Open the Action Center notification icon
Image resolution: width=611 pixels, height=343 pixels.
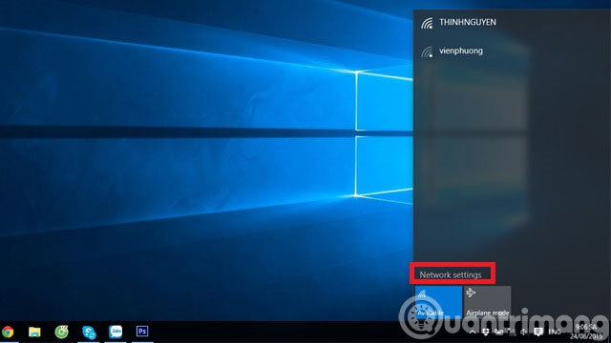[538, 333]
